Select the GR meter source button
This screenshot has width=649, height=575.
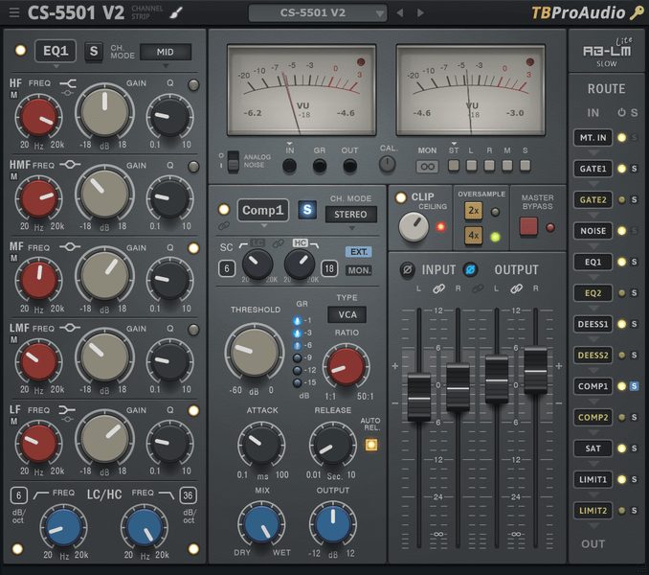[319, 166]
